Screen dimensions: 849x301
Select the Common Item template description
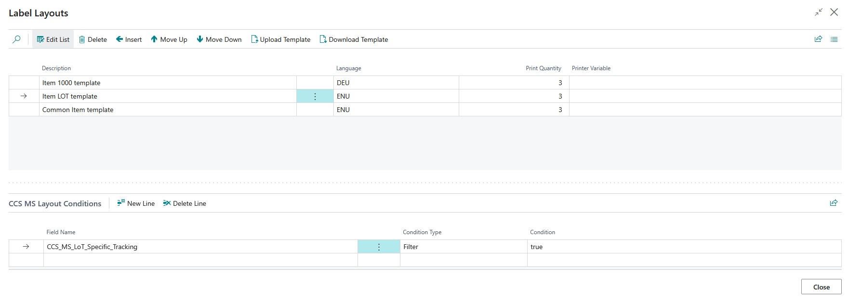click(x=78, y=110)
